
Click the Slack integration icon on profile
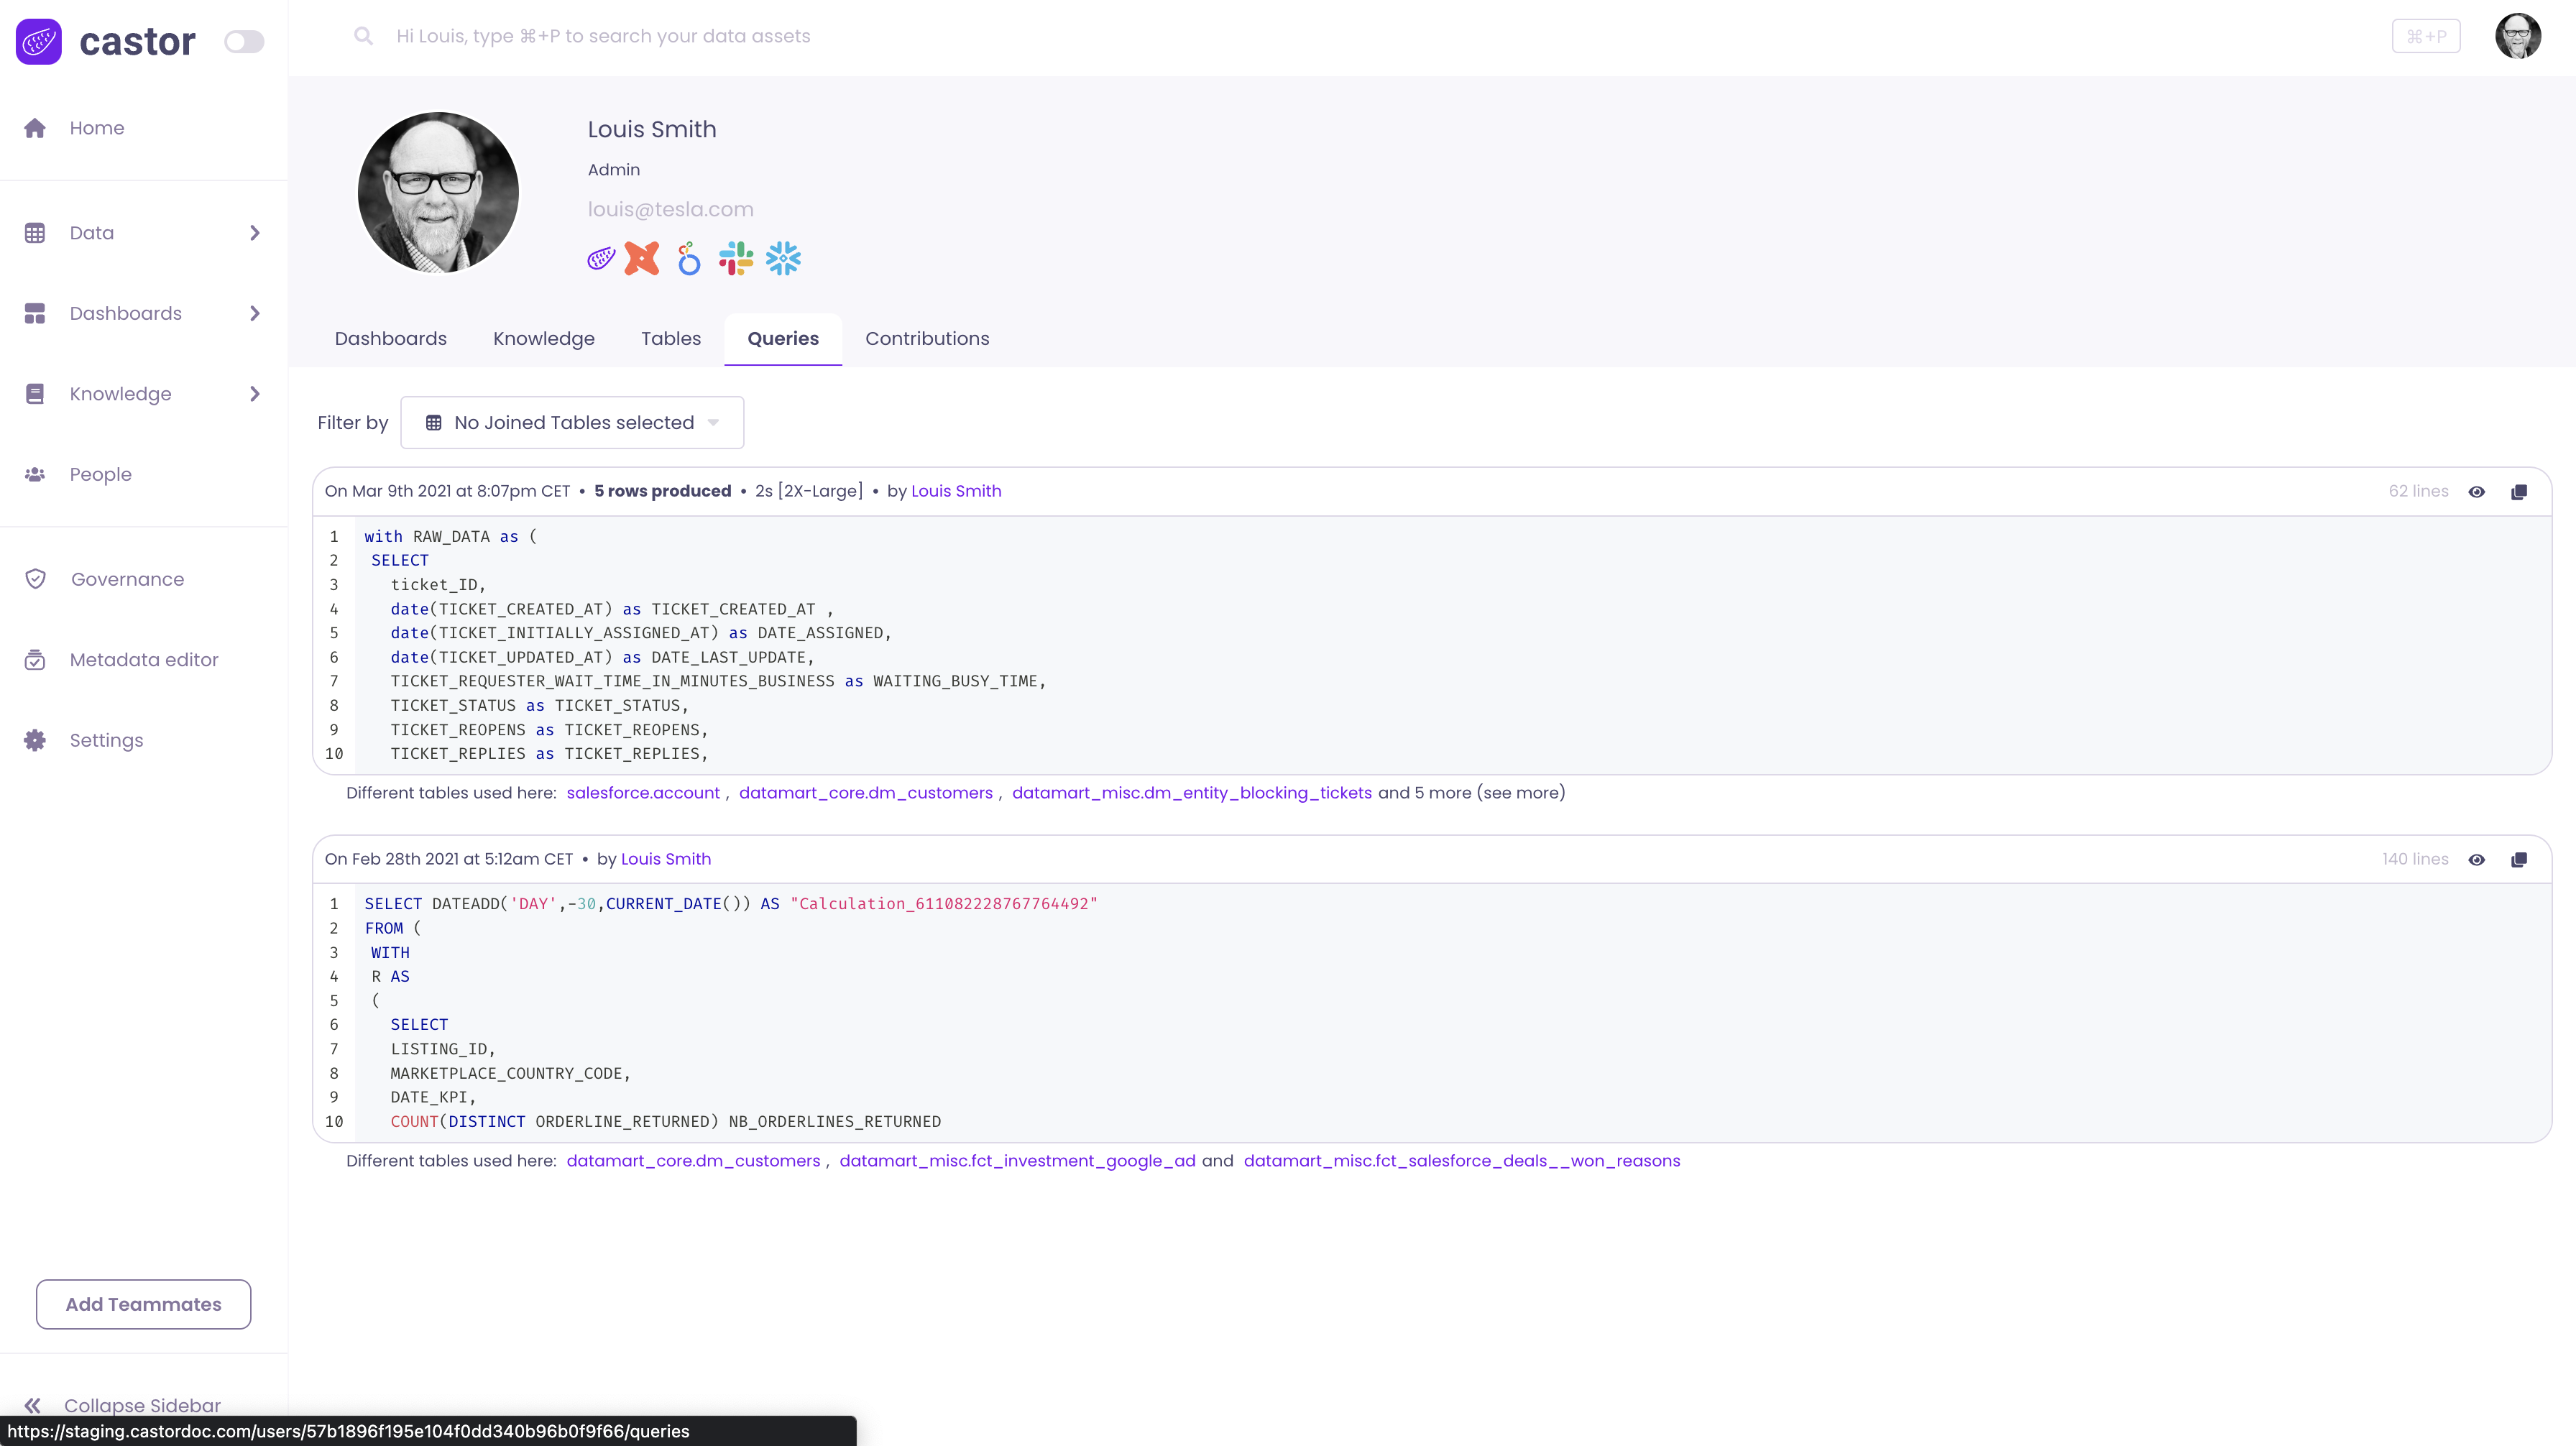pos(736,259)
